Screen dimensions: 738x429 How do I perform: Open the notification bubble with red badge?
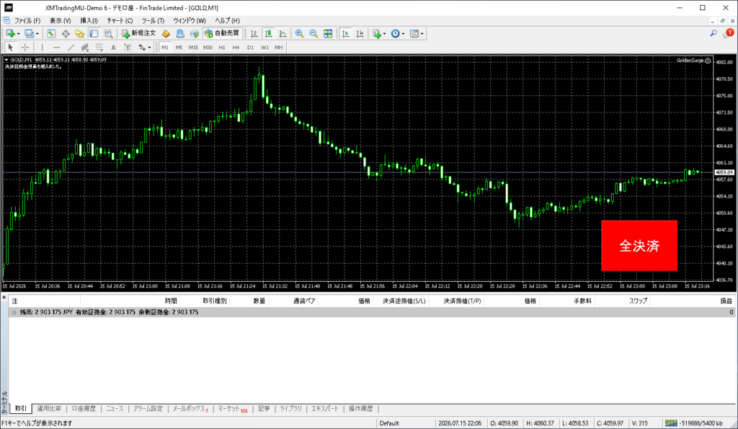[728, 33]
